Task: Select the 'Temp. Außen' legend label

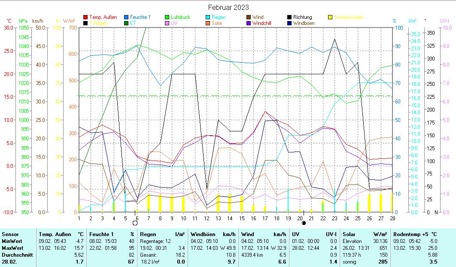Action: pos(103,17)
